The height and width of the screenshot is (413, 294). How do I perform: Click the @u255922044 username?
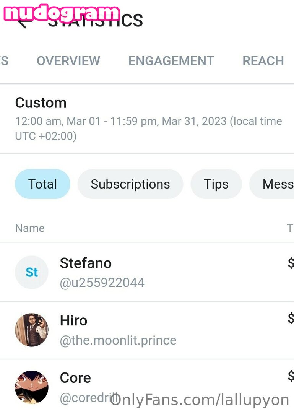coord(102,283)
